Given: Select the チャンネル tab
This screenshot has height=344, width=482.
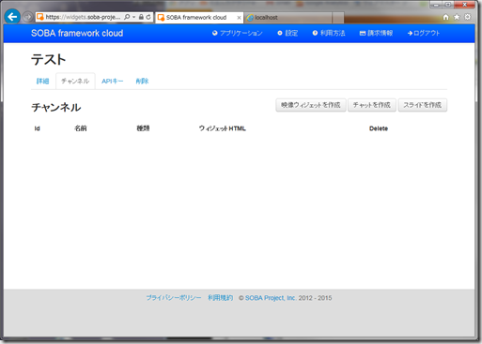Looking at the screenshot, I should click(75, 82).
